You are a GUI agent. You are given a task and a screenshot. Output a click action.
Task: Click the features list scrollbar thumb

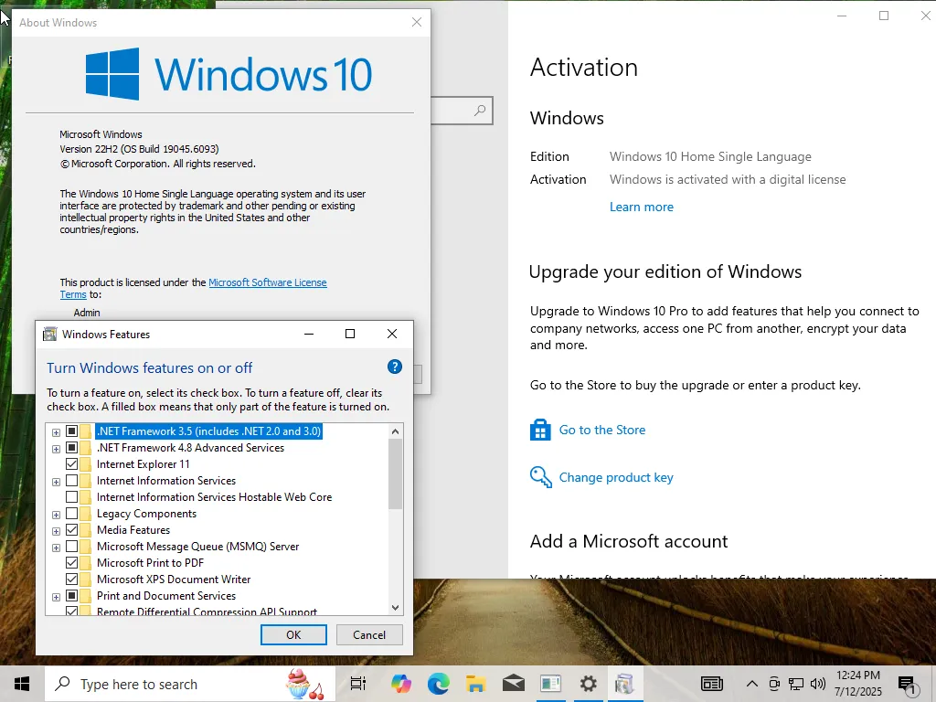tap(395, 474)
